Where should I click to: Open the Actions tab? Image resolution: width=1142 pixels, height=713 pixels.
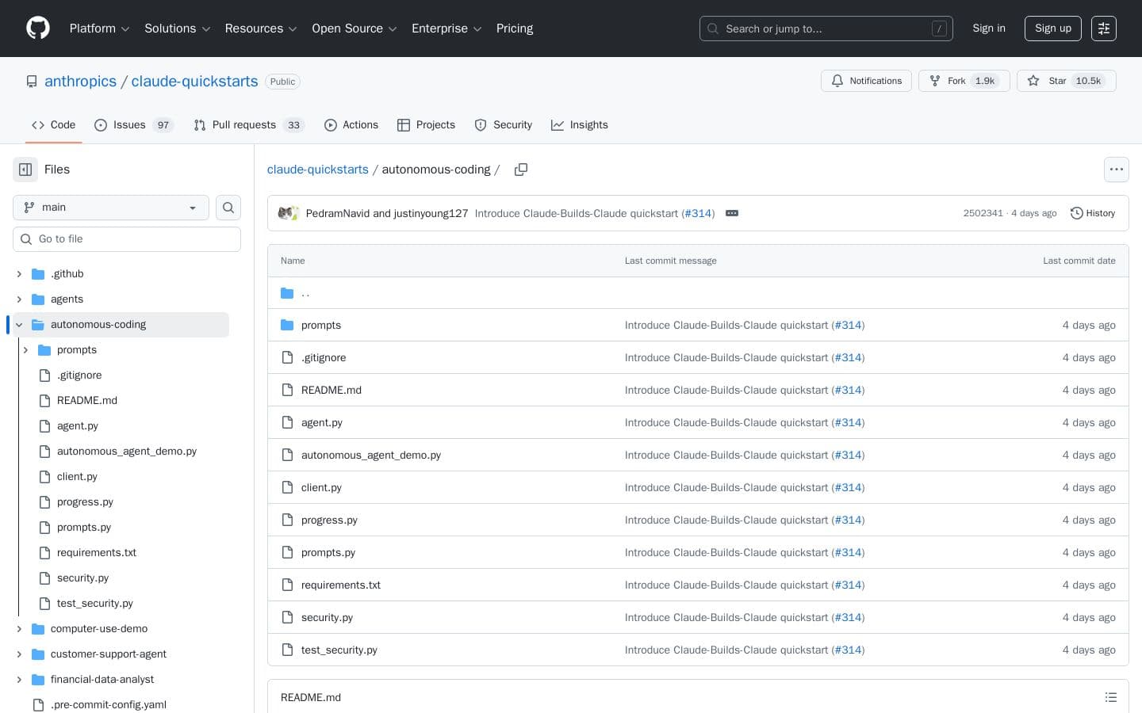pyautogui.click(x=351, y=124)
